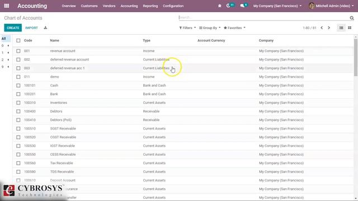
Task: Go to next page arrow
Action: 329,28
